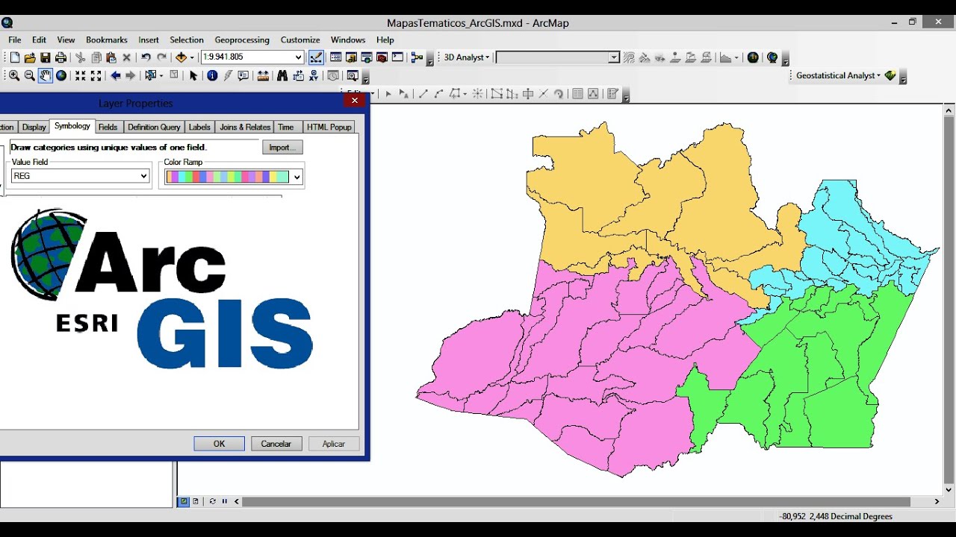This screenshot has height=537, width=956.
Task: Open the Select Features tool dropdown arrow
Action: pyautogui.click(x=161, y=75)
